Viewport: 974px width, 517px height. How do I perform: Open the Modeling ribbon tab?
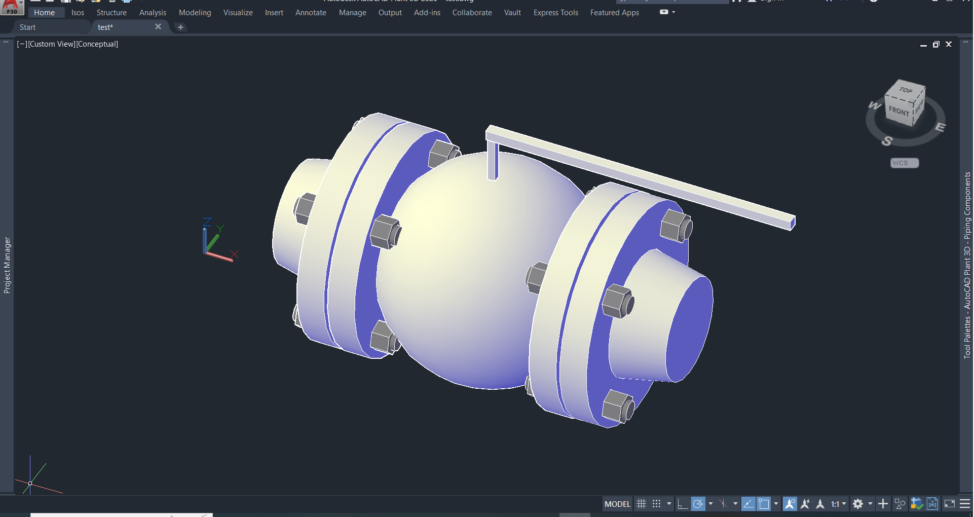click(x=195, y=13)
